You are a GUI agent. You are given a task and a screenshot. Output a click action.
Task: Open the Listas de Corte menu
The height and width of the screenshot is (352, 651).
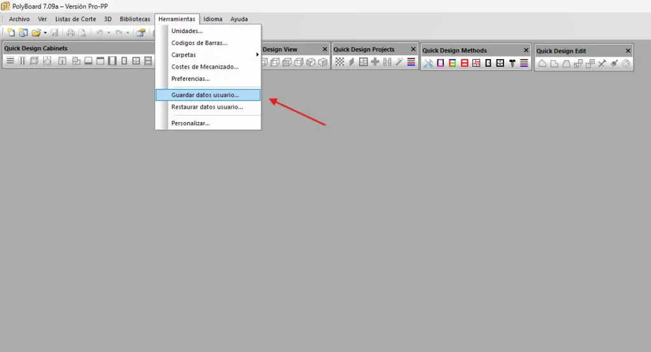pos(76,19)
